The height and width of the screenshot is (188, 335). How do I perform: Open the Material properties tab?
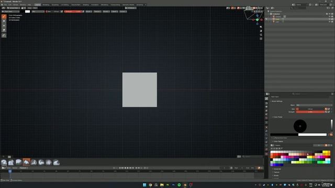pos(266,149)
